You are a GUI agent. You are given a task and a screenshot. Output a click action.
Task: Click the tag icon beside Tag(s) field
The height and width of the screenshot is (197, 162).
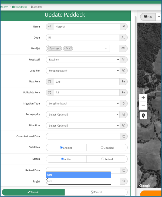pyautogui.click(x=123, y=181)
